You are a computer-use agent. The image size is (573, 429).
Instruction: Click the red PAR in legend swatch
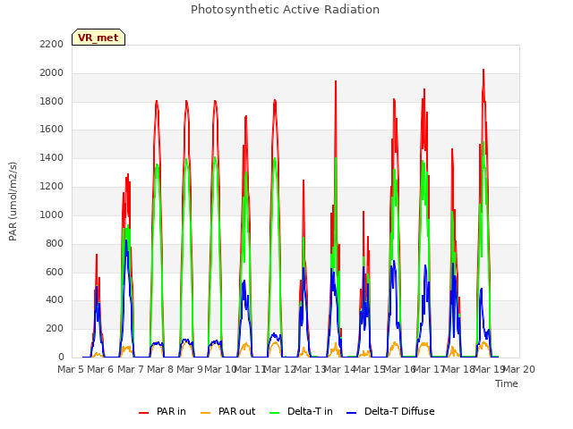pyautogui.click(x=143, y=413)
